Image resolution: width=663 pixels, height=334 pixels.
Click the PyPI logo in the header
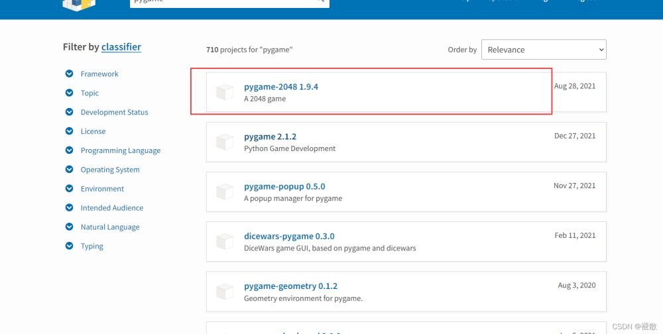78,4
